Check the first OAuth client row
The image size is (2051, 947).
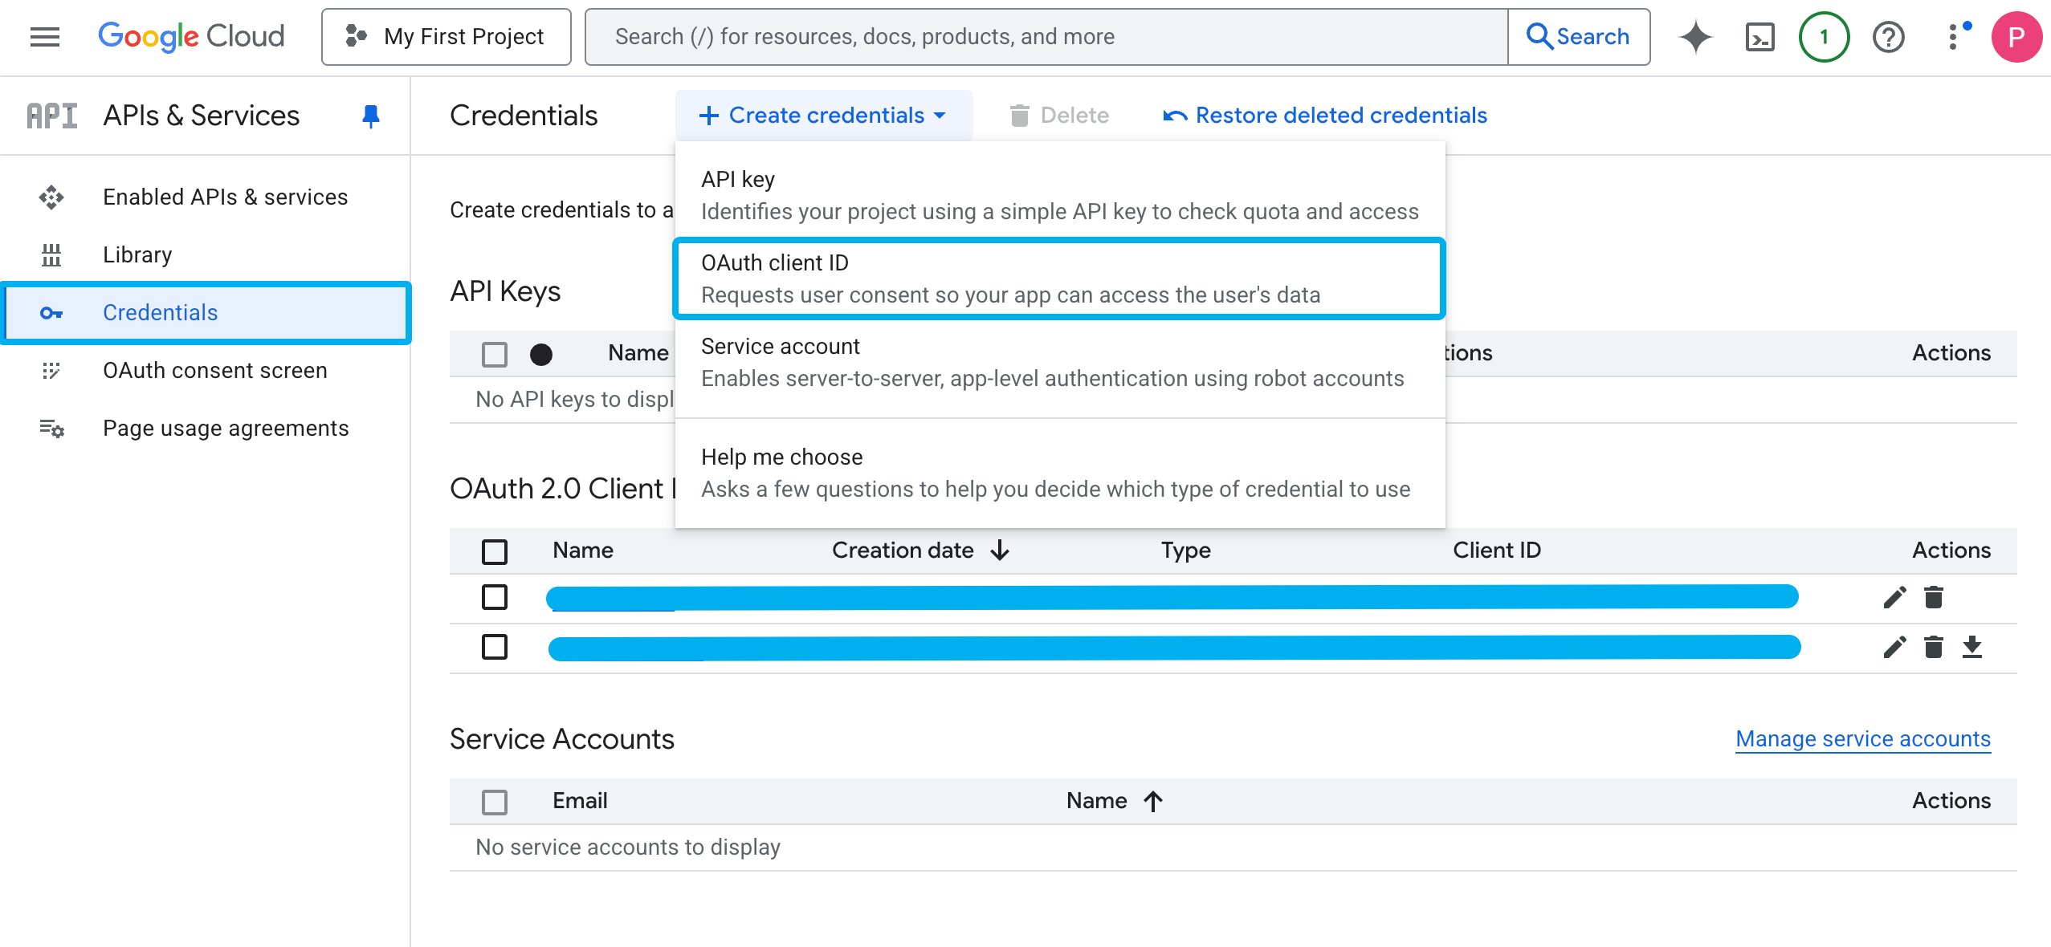(x=494, y=597)
